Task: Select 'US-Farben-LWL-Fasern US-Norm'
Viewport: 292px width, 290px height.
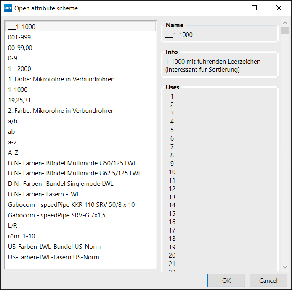Action: coord(81,257)
